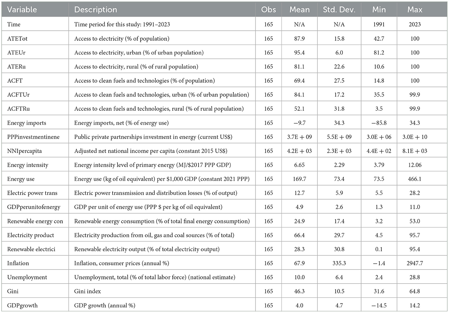Click the Unemployment variable cell
The width and height of the screenshot is (449, 313).
[x=27, y=277]
